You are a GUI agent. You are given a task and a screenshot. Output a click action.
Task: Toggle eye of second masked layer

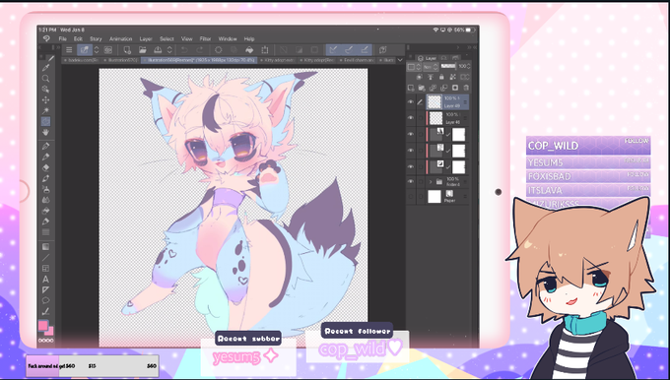411,151
